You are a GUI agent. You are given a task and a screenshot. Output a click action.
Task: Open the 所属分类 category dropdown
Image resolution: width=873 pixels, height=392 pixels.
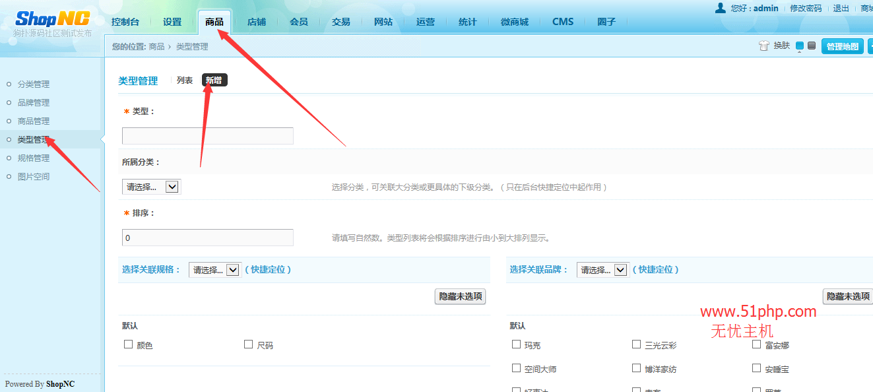tap(152, 187)
